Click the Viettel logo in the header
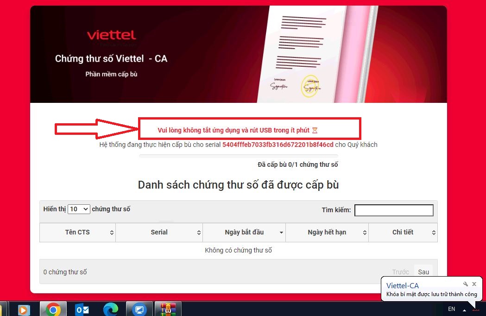The image size is (486, 316). pos(111,35)
